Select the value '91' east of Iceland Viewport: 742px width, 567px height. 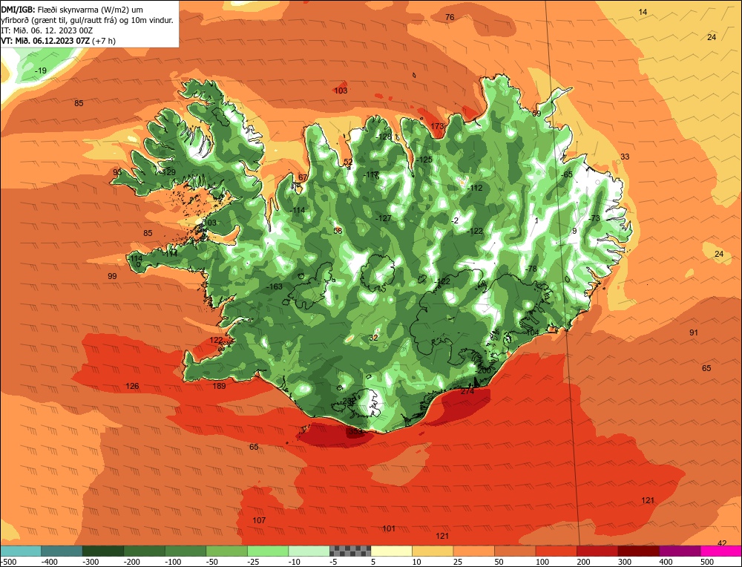(693, 332)
